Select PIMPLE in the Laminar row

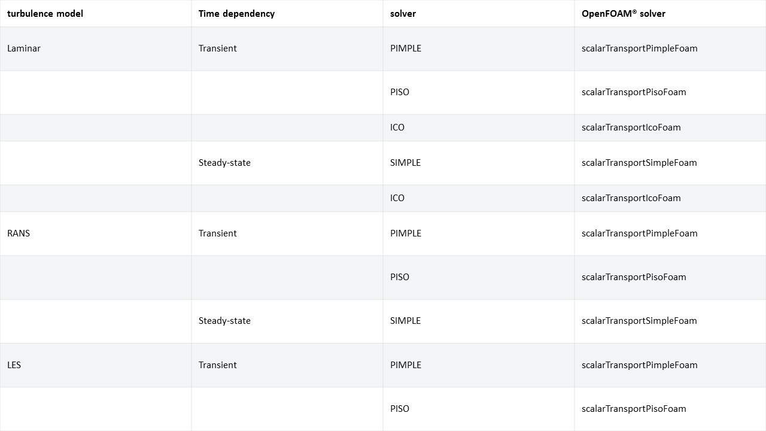tap(406, 48)
